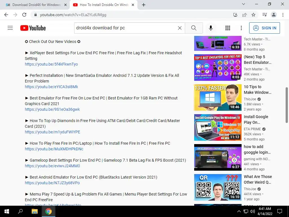Start voice search with microphone icon
Screen dimensions: 289x217
coord(211,28)
